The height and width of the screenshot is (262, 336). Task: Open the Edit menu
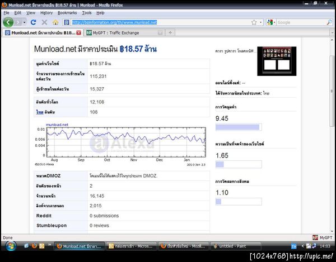click(x=17, y=13)
